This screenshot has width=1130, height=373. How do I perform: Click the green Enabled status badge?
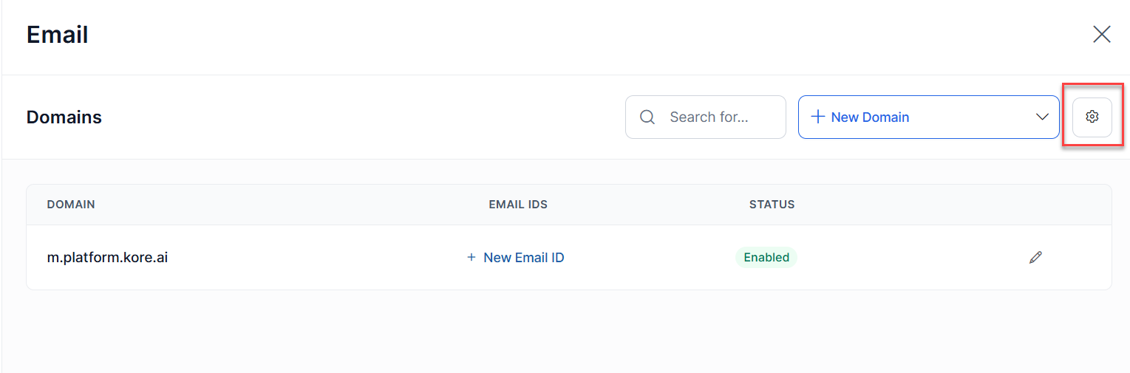click(x=766, y=258)
